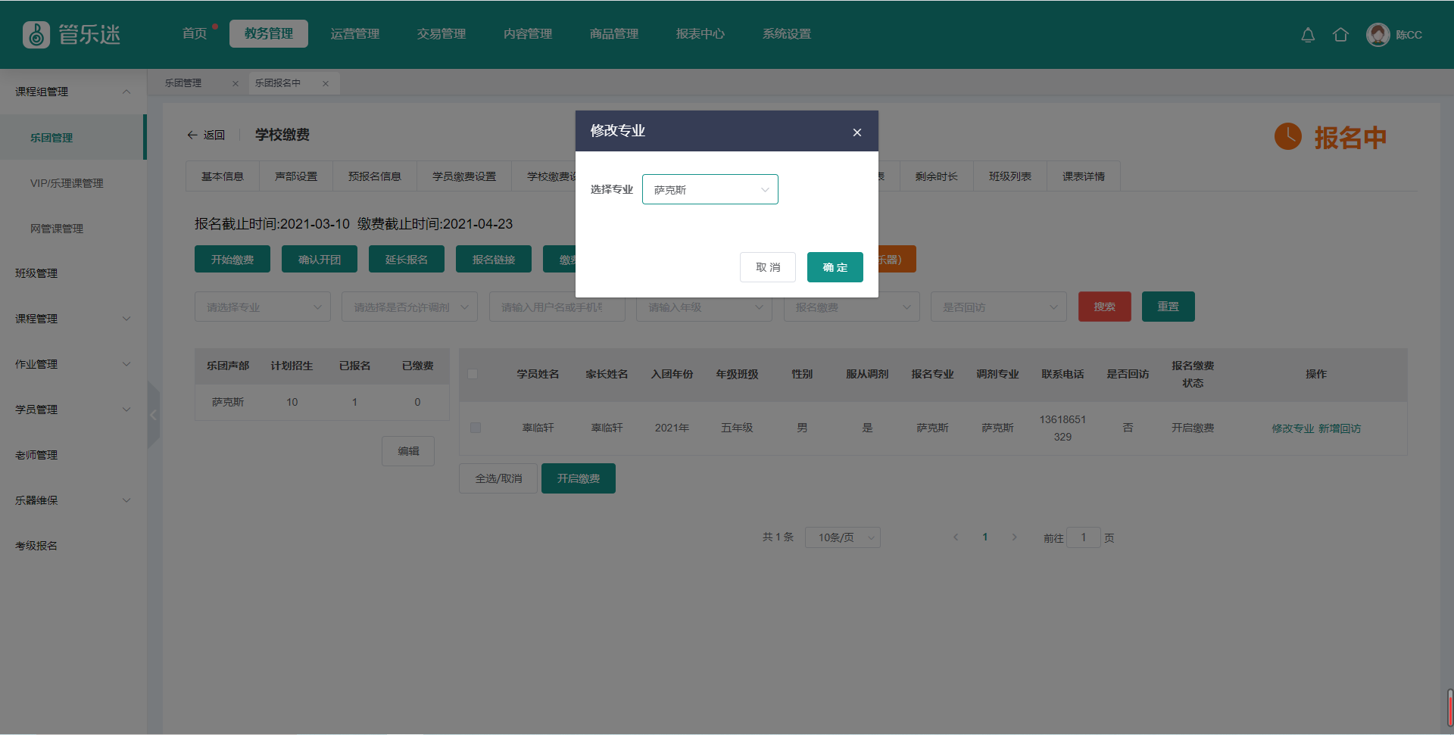Check the row checkbox for 辜临轩
1454x735 pixels.
(x=476, y=428)
